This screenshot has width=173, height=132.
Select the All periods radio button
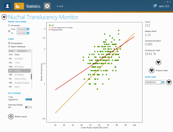[9, 25]
